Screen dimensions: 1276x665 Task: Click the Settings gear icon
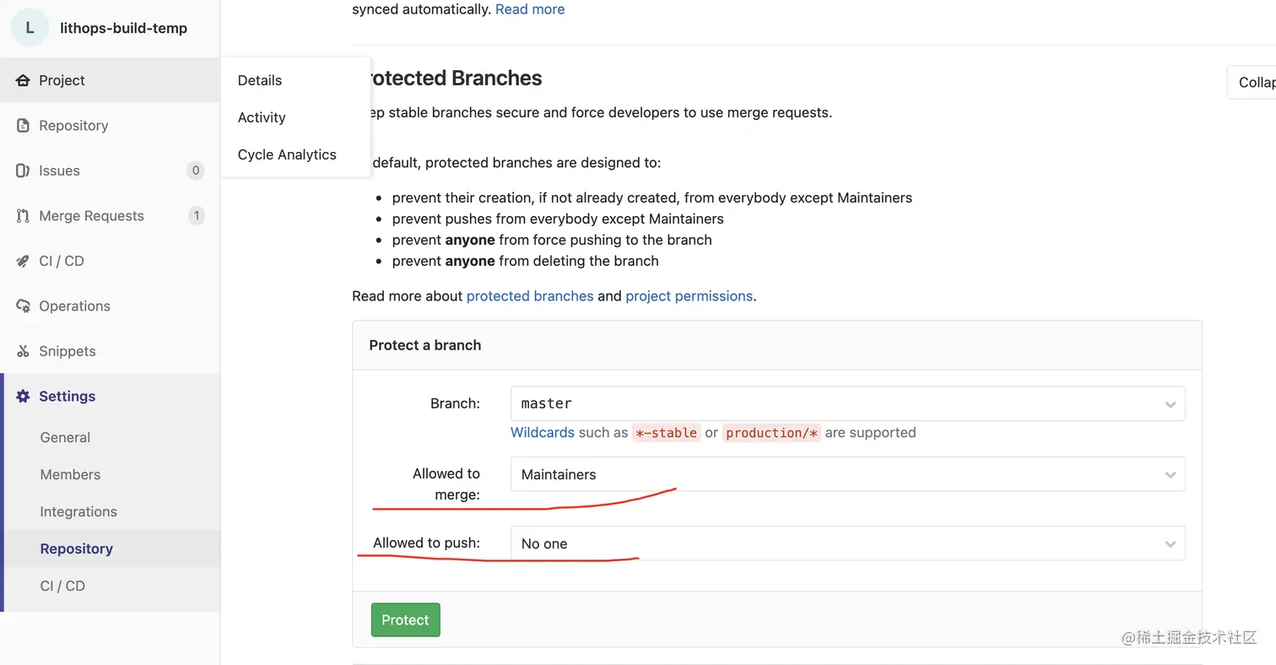[x=23, y=397]
